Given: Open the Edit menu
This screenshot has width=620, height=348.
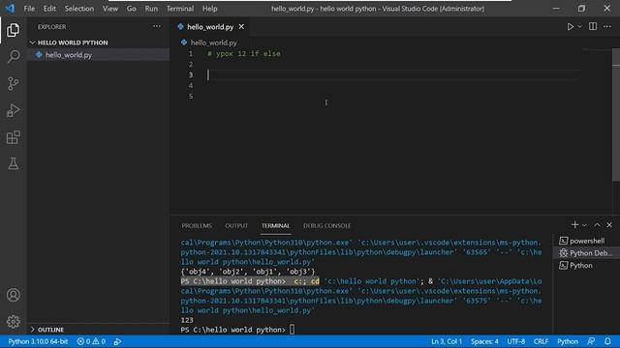Looking at the screenshot, I should (x=49, y=9).
